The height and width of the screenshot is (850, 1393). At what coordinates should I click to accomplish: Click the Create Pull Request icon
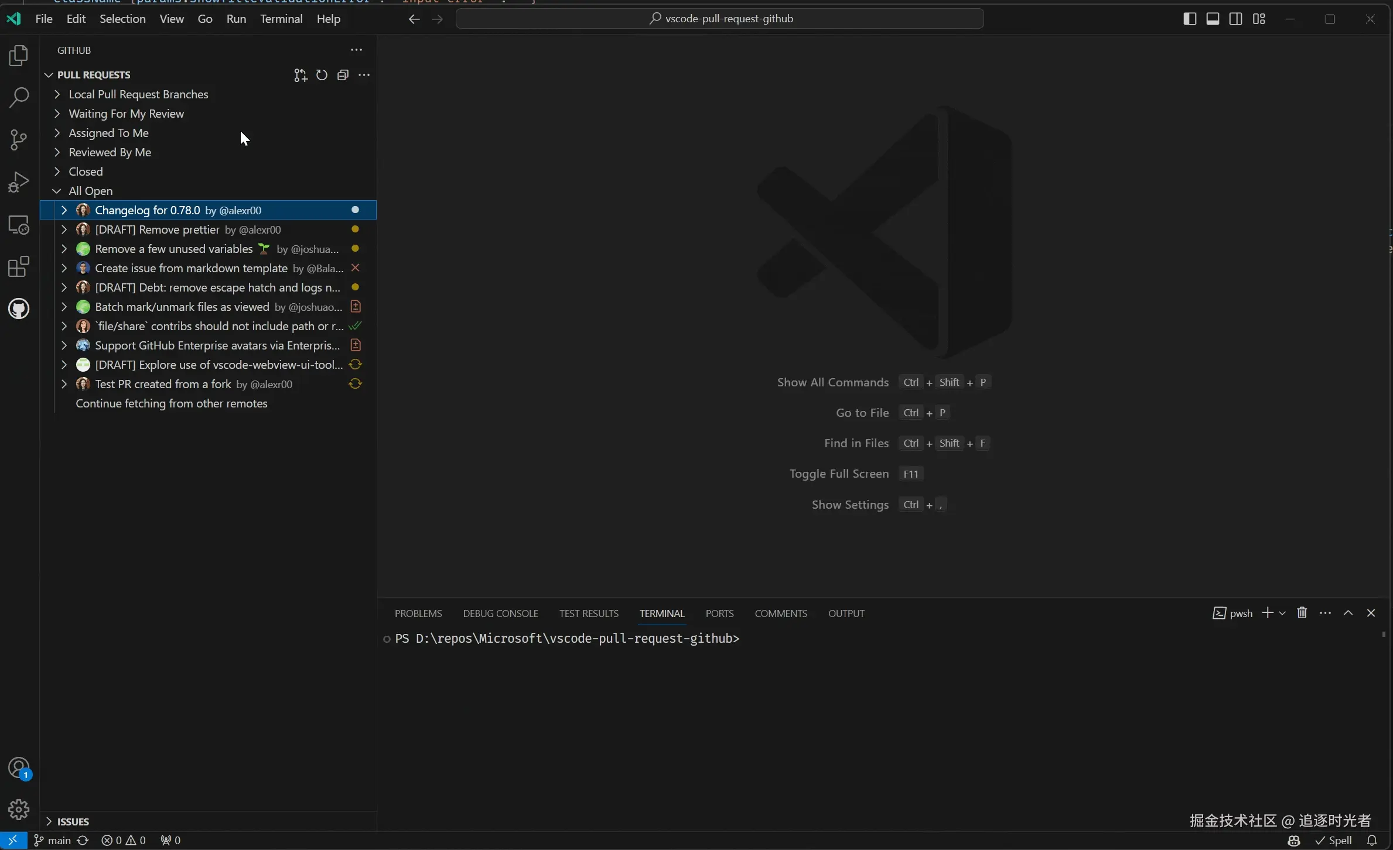[300, 75]
